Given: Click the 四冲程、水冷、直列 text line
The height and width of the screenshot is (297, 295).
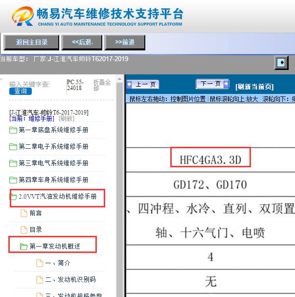Looking at the screenshot, I should click(x=210, y=208).
